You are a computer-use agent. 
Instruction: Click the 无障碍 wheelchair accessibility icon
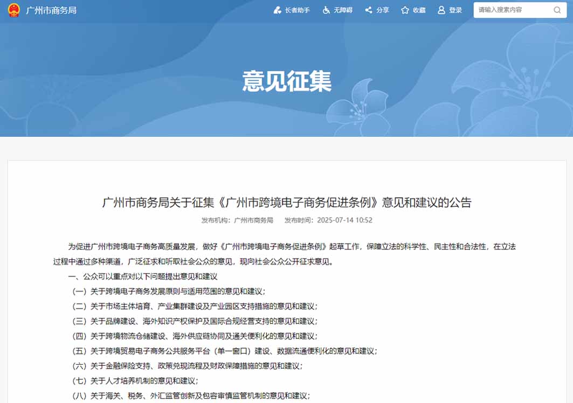click(326, 10)
